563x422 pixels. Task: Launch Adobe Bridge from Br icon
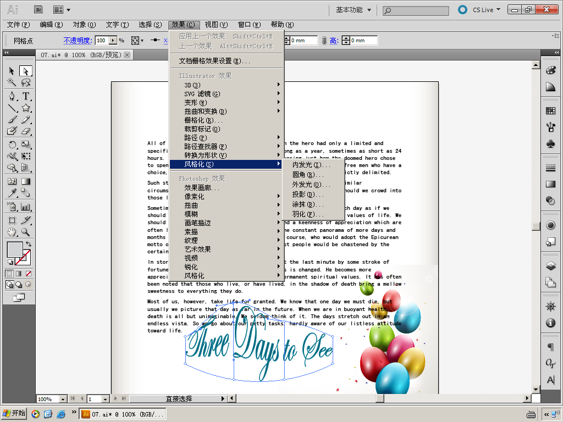tap(38, 10)
